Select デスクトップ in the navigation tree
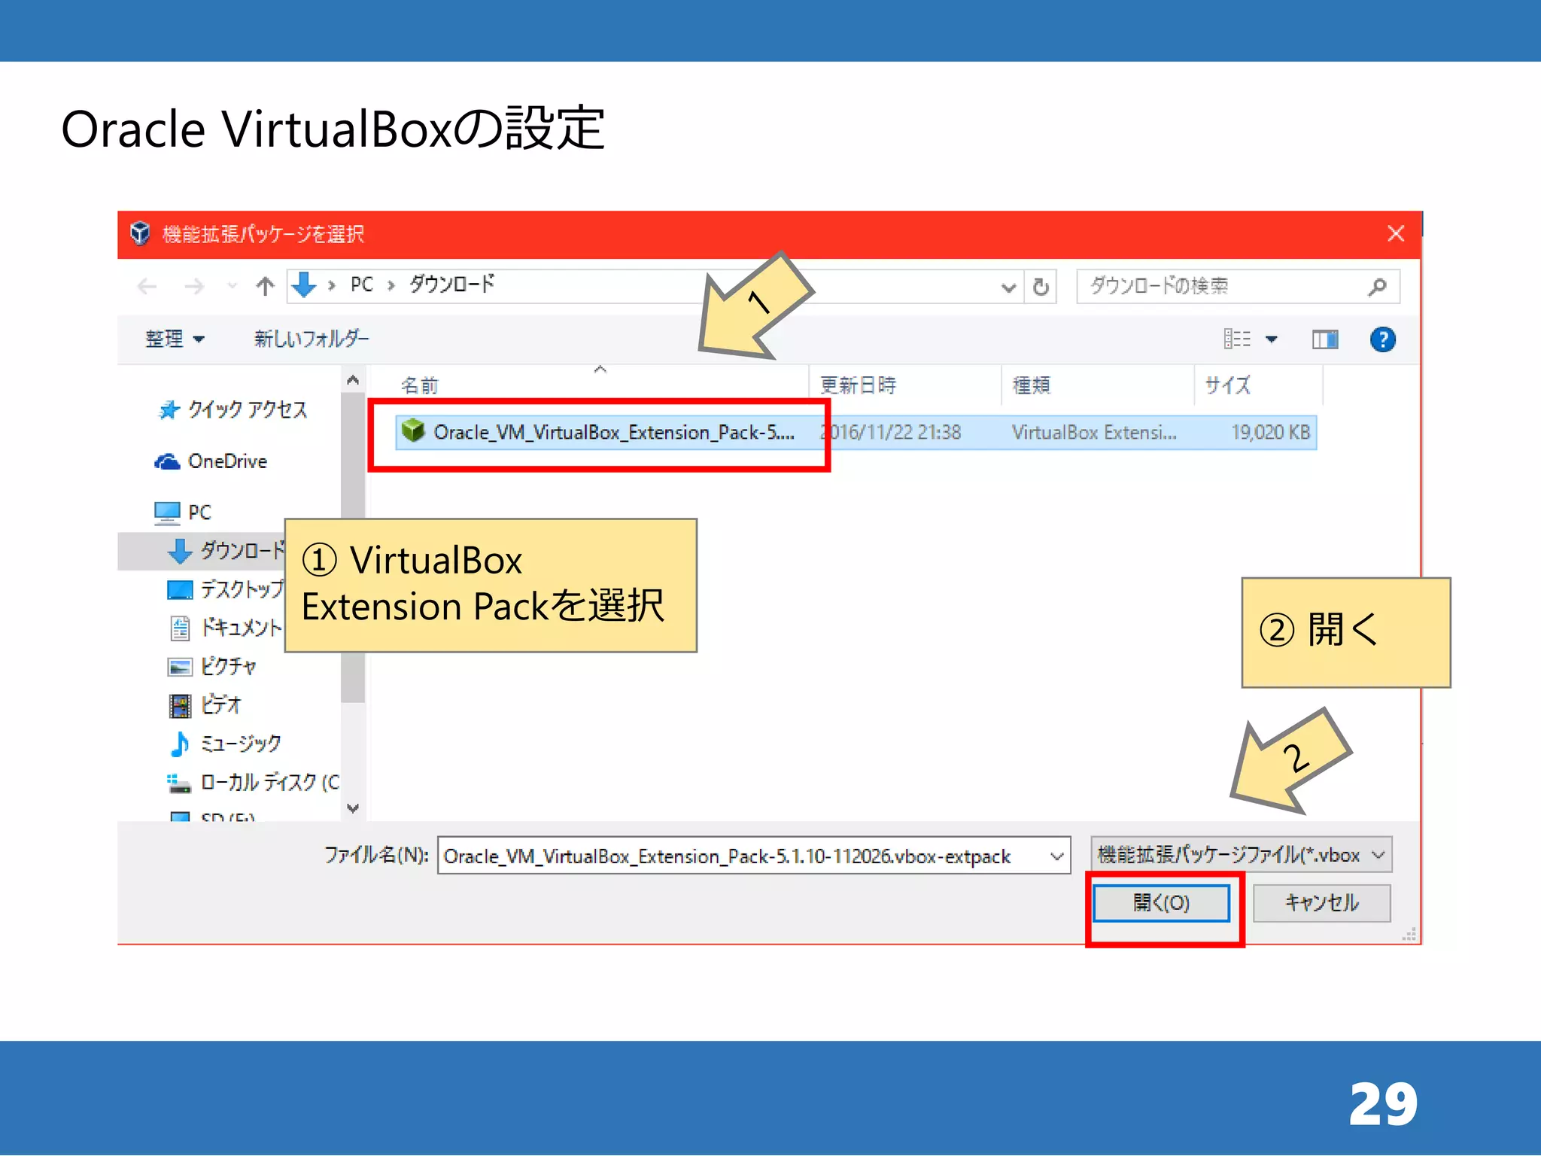The width and height of the screenshot is (1541, 1156). tap(242, 589)
